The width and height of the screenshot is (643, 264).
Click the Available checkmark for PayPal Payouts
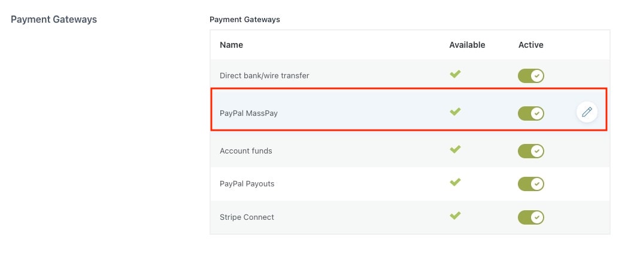point(455,182)
